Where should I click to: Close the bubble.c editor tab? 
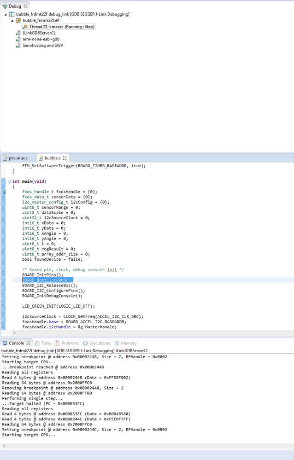pyautogui.click(x=65, y=158)
